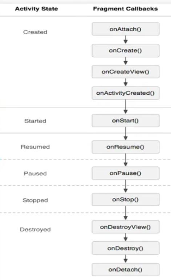Click the arrow between onAttach() and onCreate()
The image size is (171, 280).
pyautogui.click(x=126, y=40)
